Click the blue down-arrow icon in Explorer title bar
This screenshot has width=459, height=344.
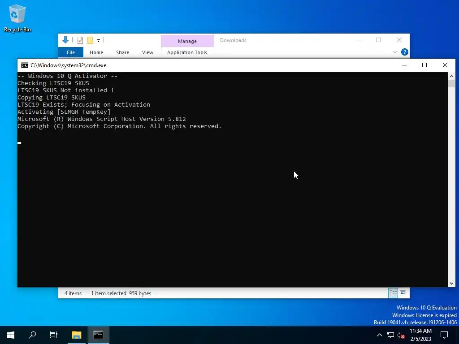(x=65, y=40)
